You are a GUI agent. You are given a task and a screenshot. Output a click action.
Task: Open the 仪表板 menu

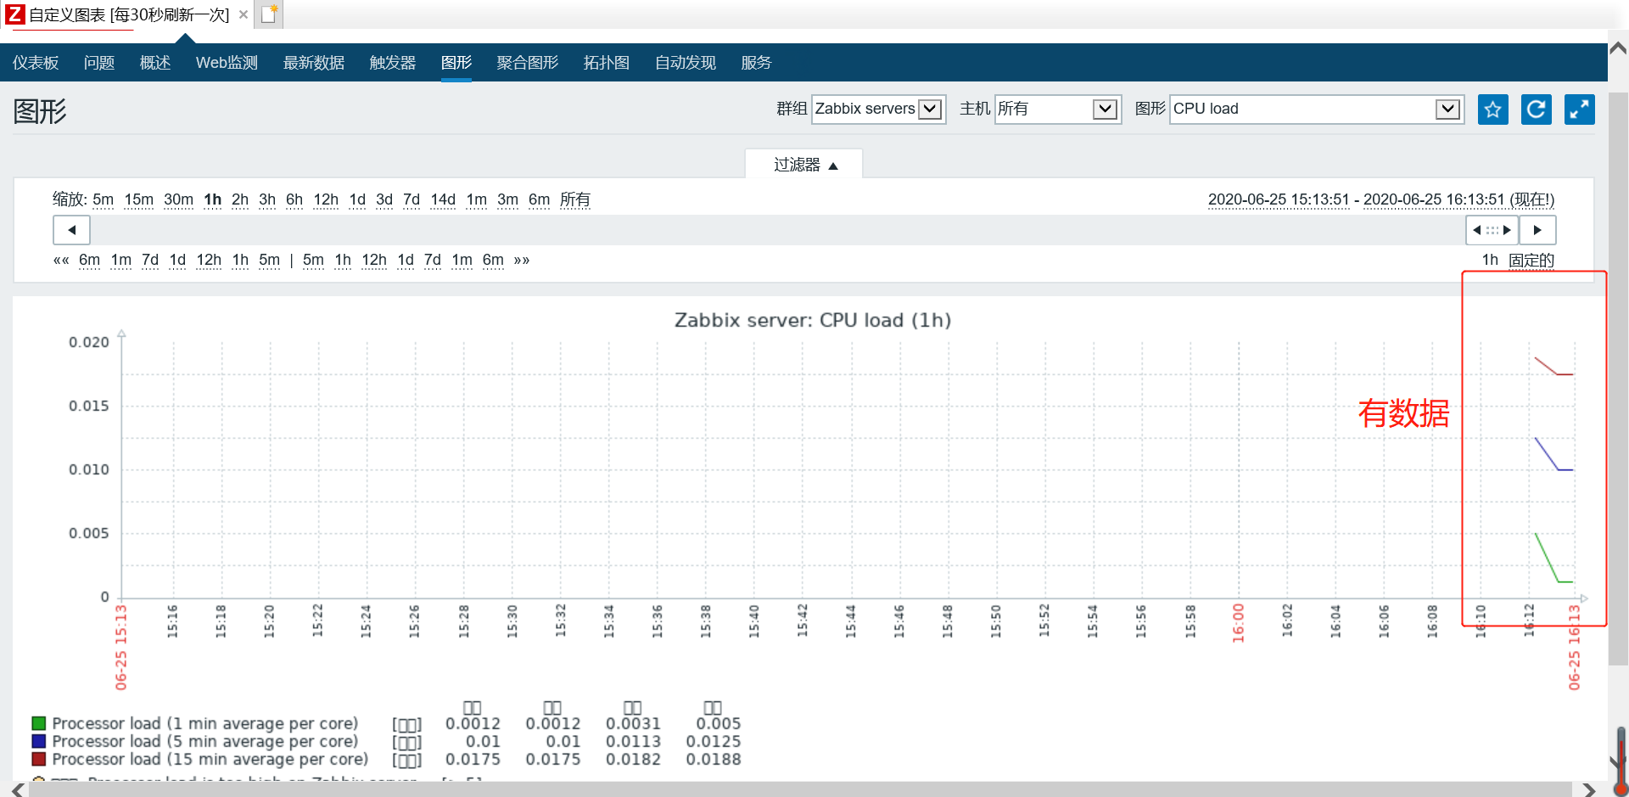(36, 63)
